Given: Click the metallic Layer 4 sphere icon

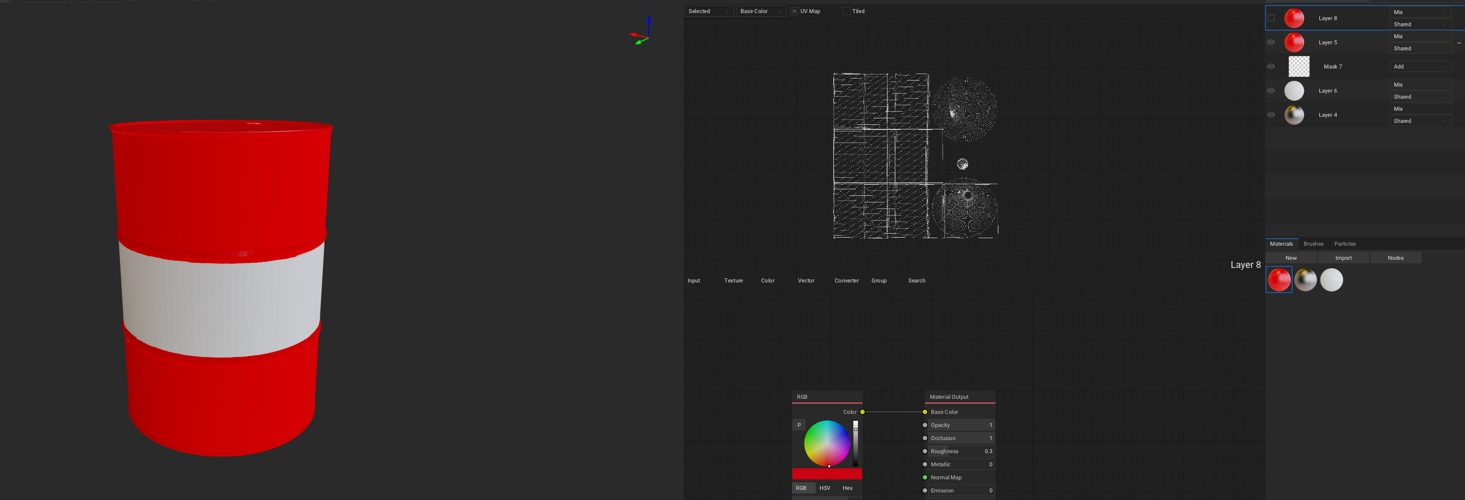Looking at the screenshot, I should coord(1294,115).
